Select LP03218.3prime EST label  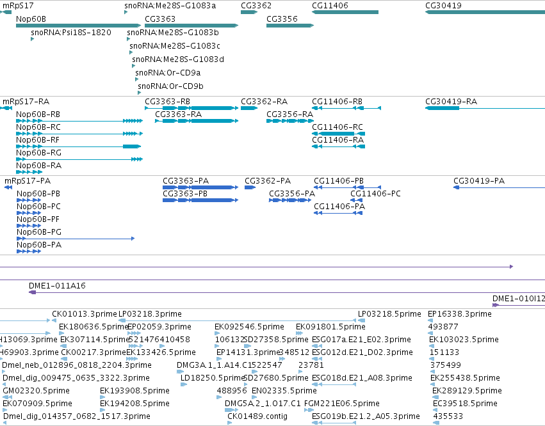point(150,314)
